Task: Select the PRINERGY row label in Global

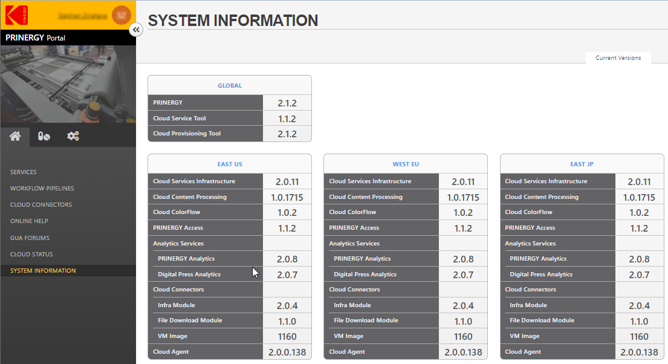Action: [168, 103]
